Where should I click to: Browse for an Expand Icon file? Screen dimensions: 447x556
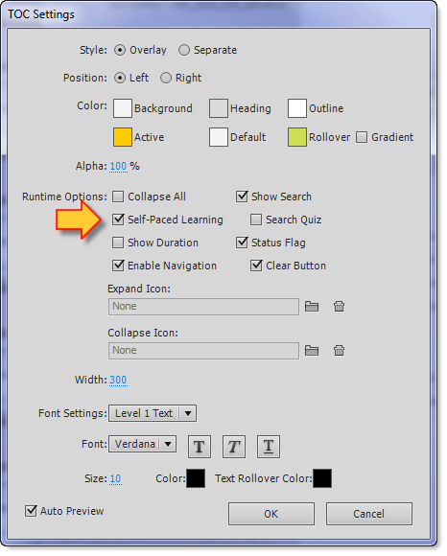pyautogui.click(x=312, y=307)
